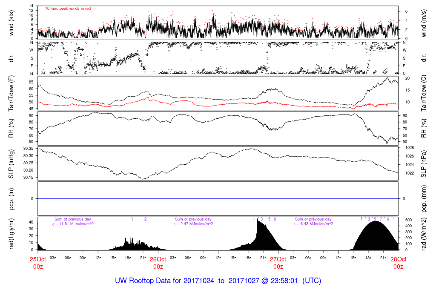The height and width of the screenshot is (298, 436).
Task: Click the '10 min. peak winds in red' note
Action: coord(68,9)
